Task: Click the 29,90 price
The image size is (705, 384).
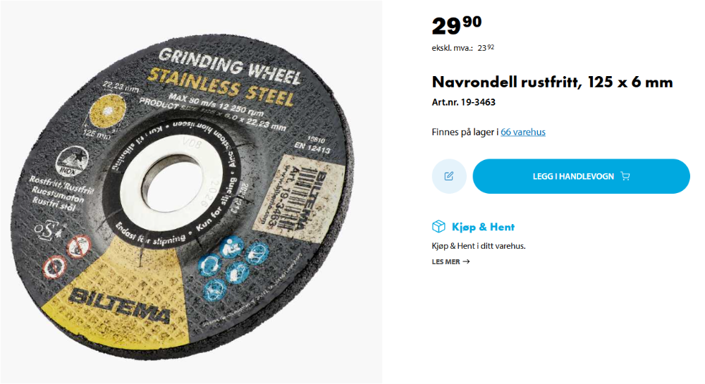Action: [x=456, y=25]
